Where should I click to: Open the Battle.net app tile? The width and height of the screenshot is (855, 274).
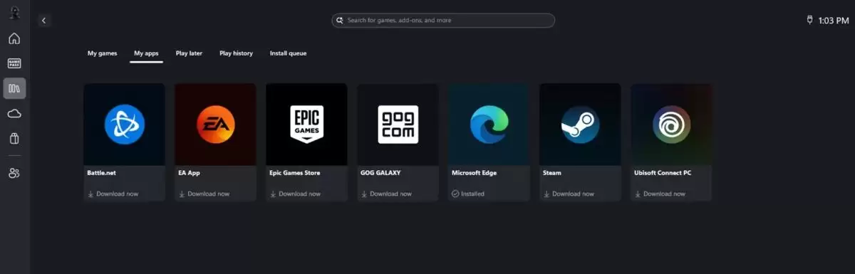click(124, 142)
